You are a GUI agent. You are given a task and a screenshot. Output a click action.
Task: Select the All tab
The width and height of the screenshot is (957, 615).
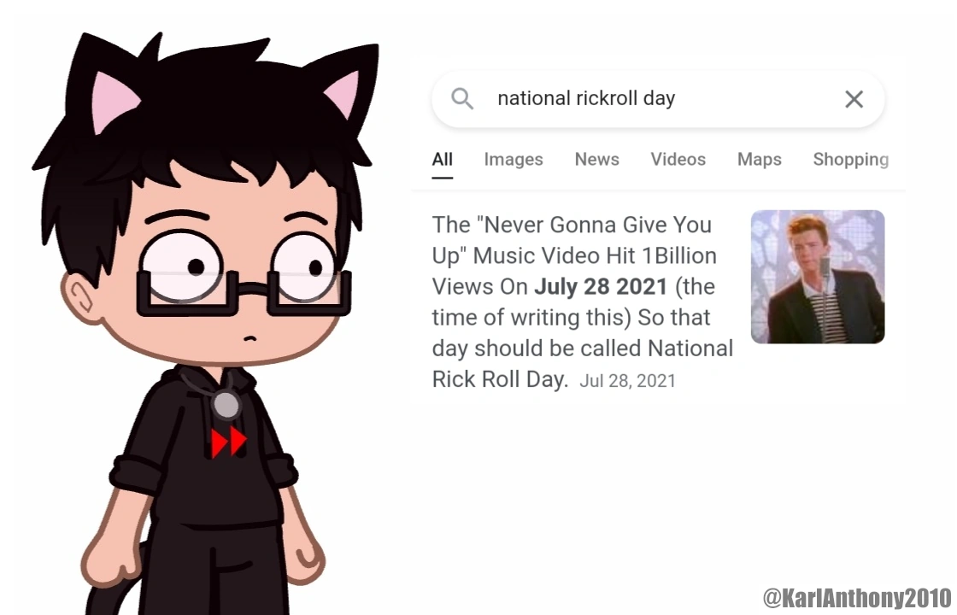pos(442,159)
